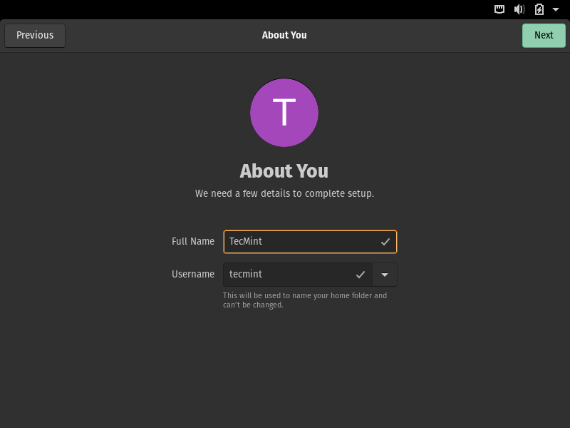Focus the Full Name input field
570x428 pixels.
[310, 242]
